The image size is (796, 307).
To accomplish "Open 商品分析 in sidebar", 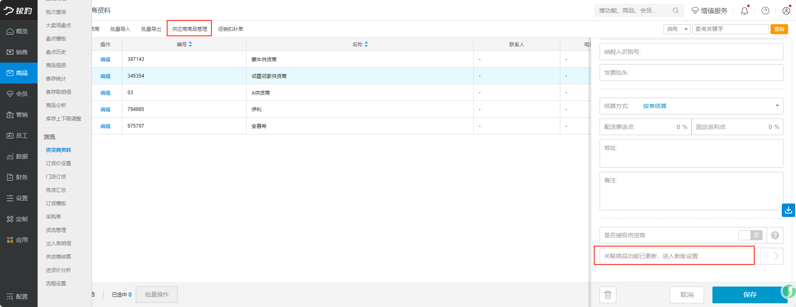I will pos(56,106).
